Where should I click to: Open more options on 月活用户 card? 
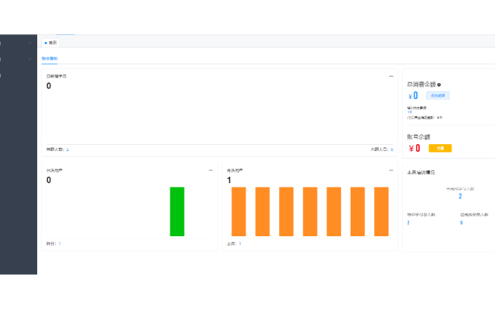[x=391, y=170]
